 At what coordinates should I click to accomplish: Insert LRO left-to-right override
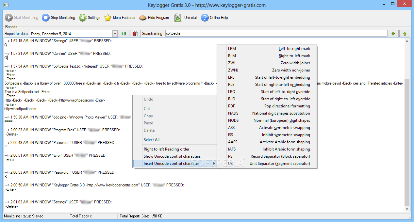267,92
